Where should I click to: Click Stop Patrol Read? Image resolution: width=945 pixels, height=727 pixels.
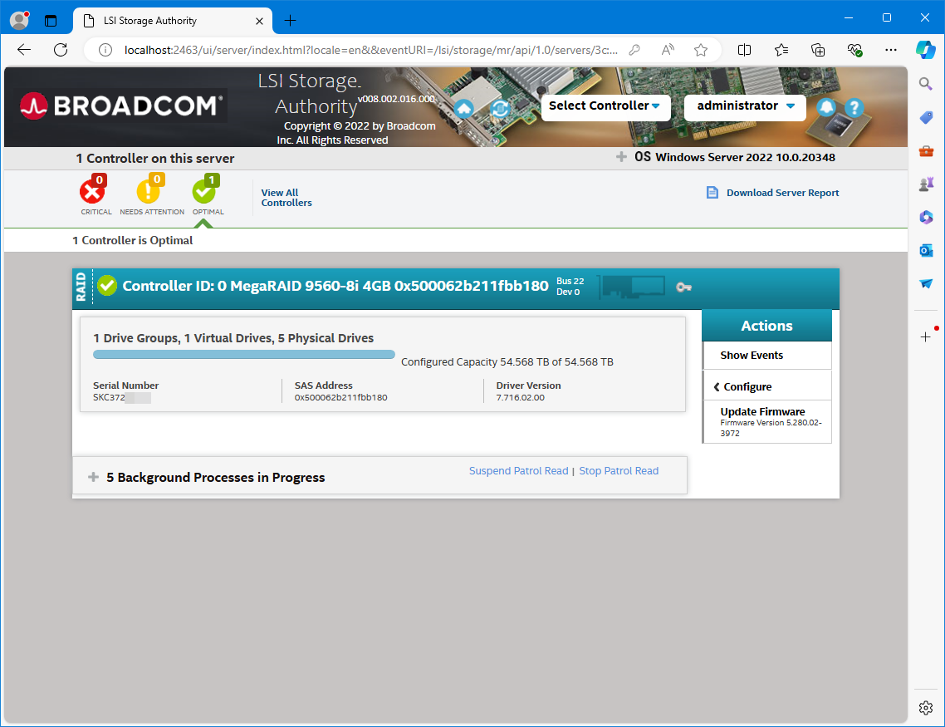(619, 471)
